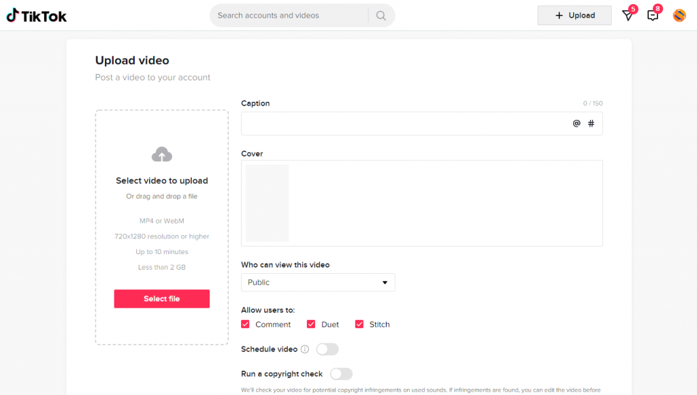This screenshot has height=395, width=697.
Task: Click the Upload button in header
Action: [574, 16]
